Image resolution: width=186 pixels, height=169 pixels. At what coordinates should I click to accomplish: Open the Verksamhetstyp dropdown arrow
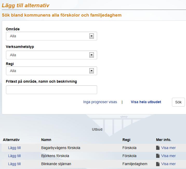point(91,55)
